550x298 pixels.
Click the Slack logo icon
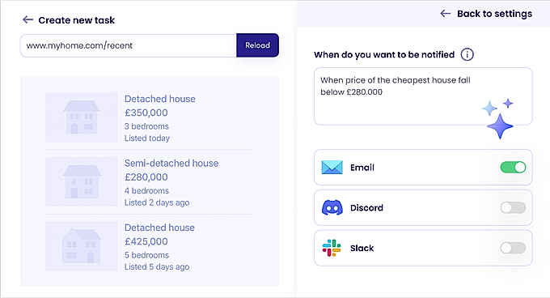[332, 248]
